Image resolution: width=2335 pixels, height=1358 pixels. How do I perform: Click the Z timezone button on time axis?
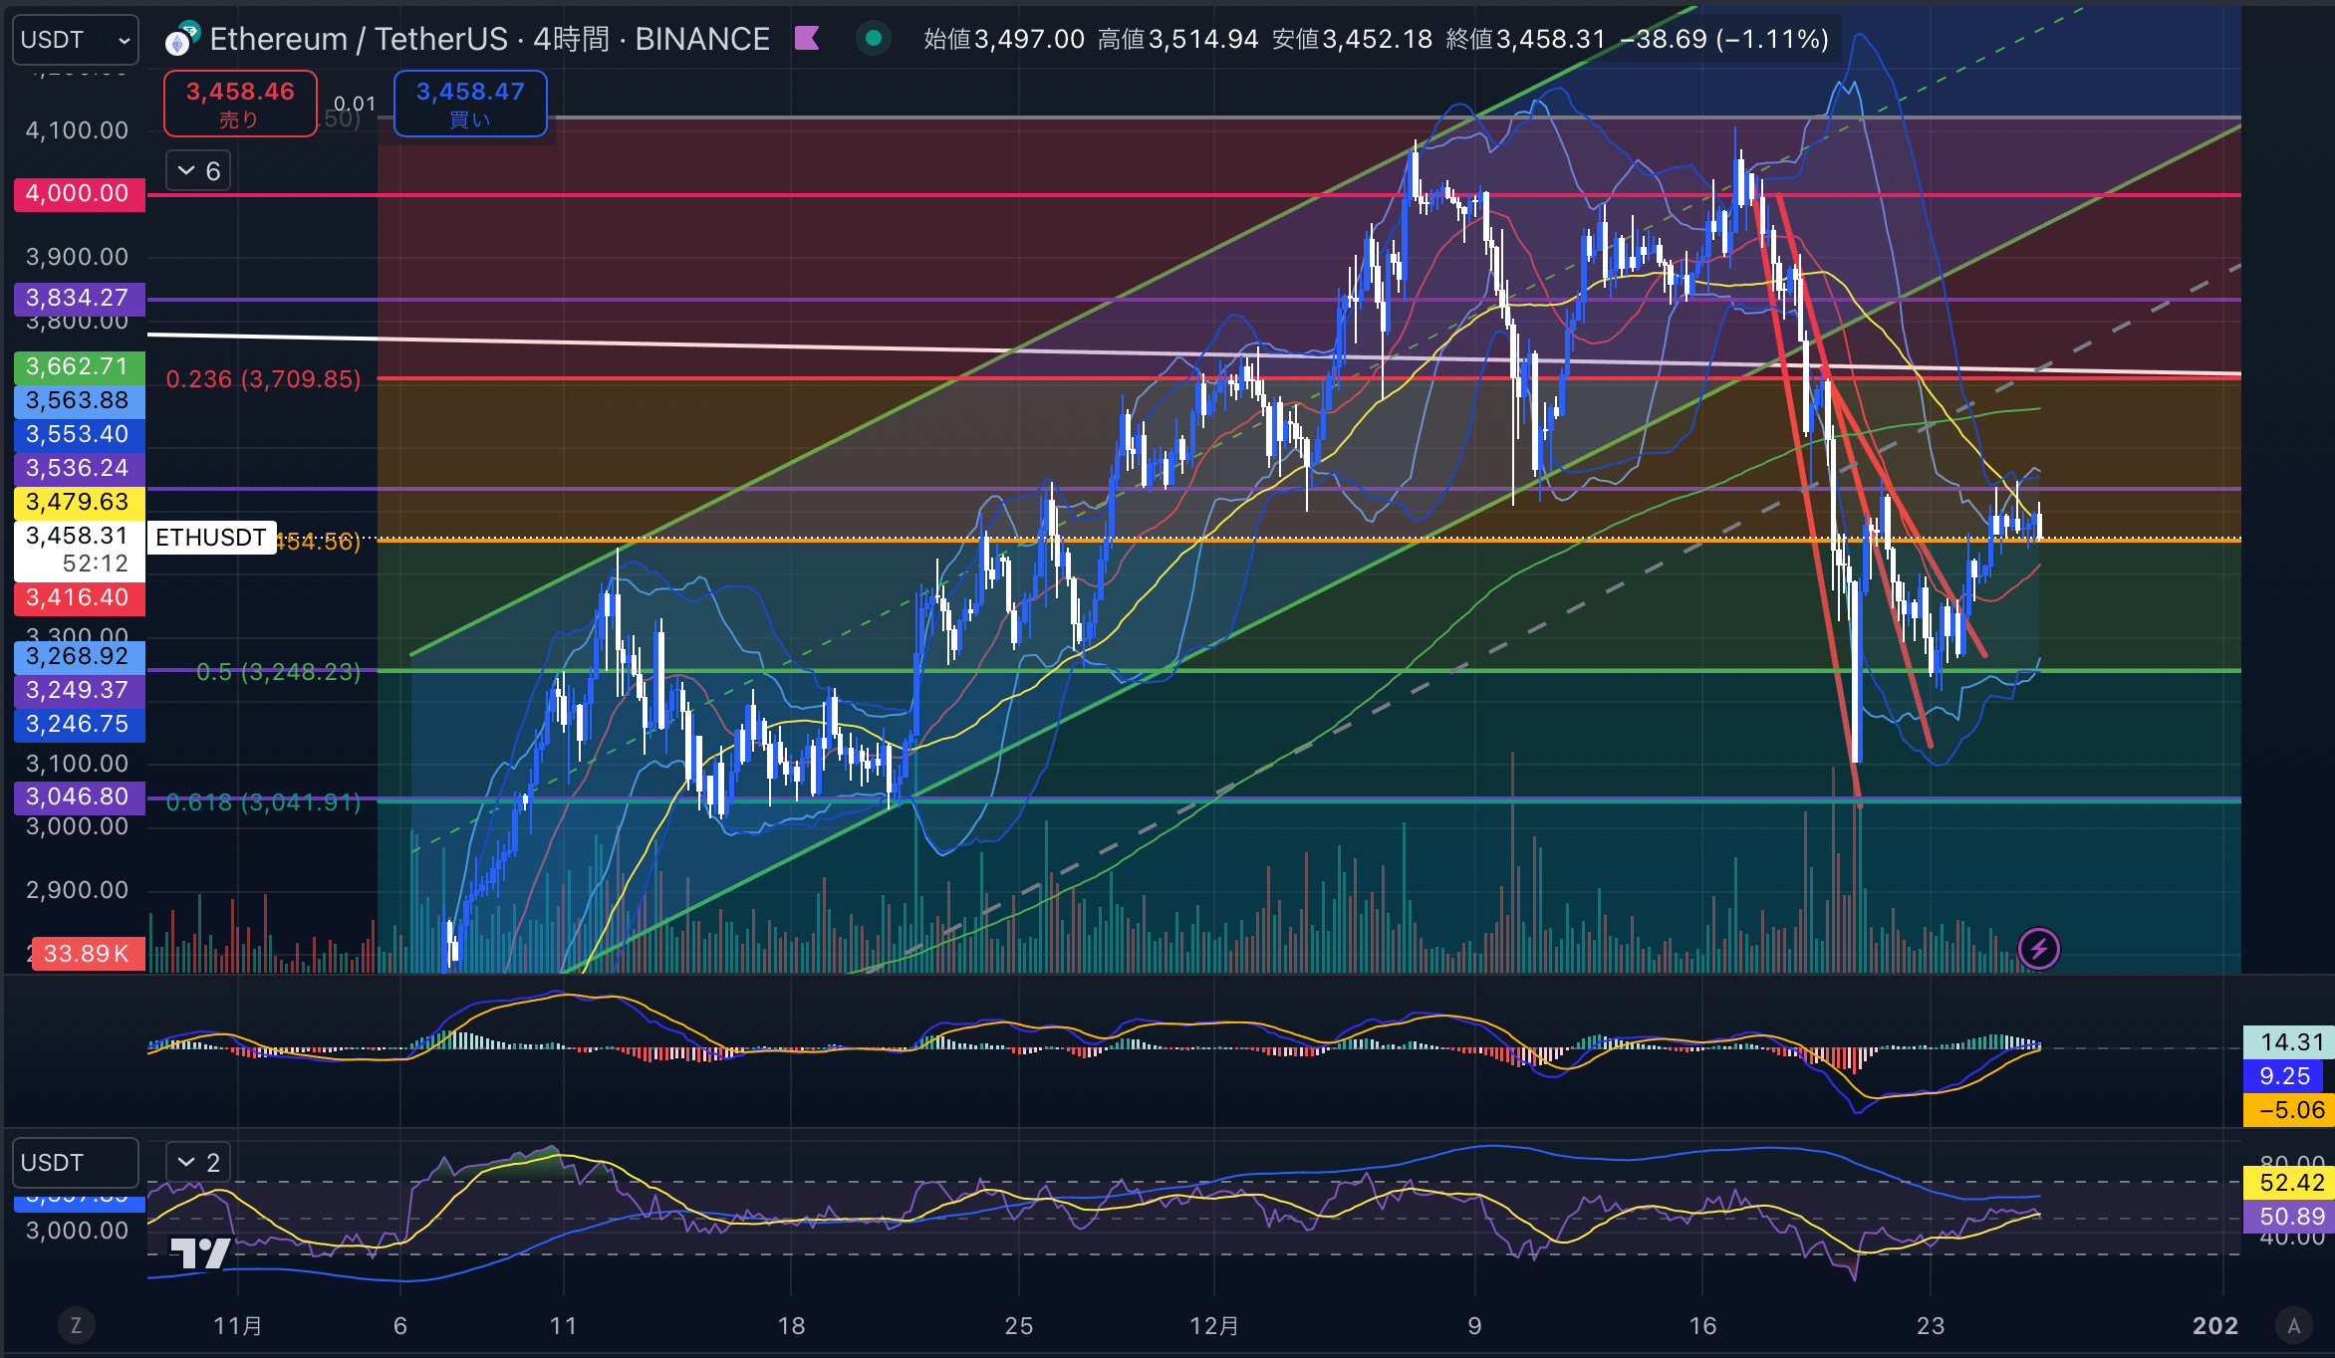tap(76, 1325)
